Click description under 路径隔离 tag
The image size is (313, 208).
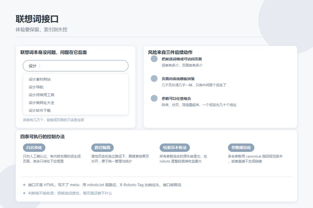[120, 159]
